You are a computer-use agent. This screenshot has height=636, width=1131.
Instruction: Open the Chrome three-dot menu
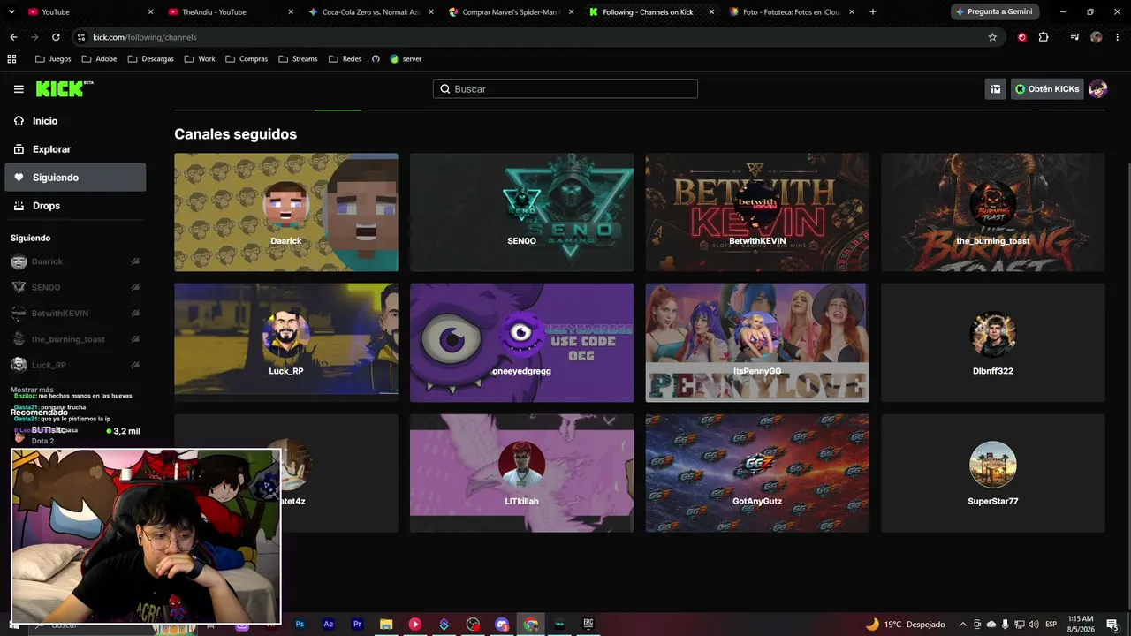tap(1117, 37)
